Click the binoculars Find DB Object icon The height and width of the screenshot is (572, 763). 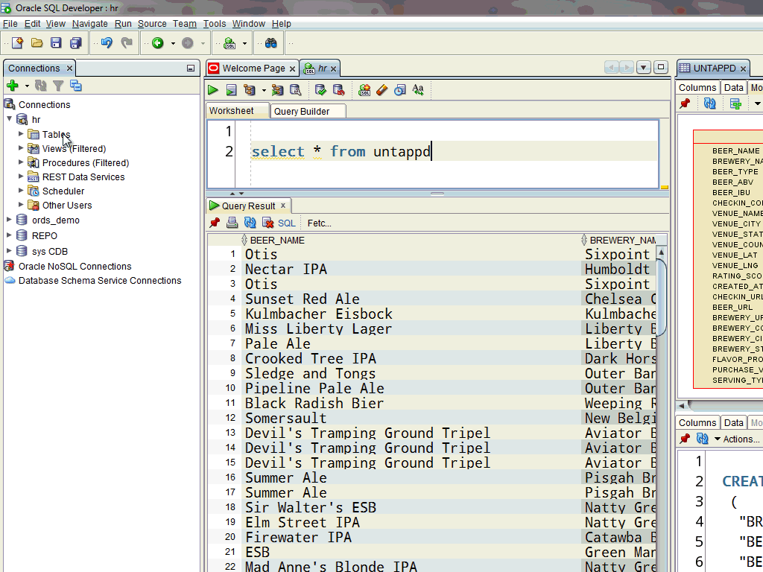click(x=271, y=43)
